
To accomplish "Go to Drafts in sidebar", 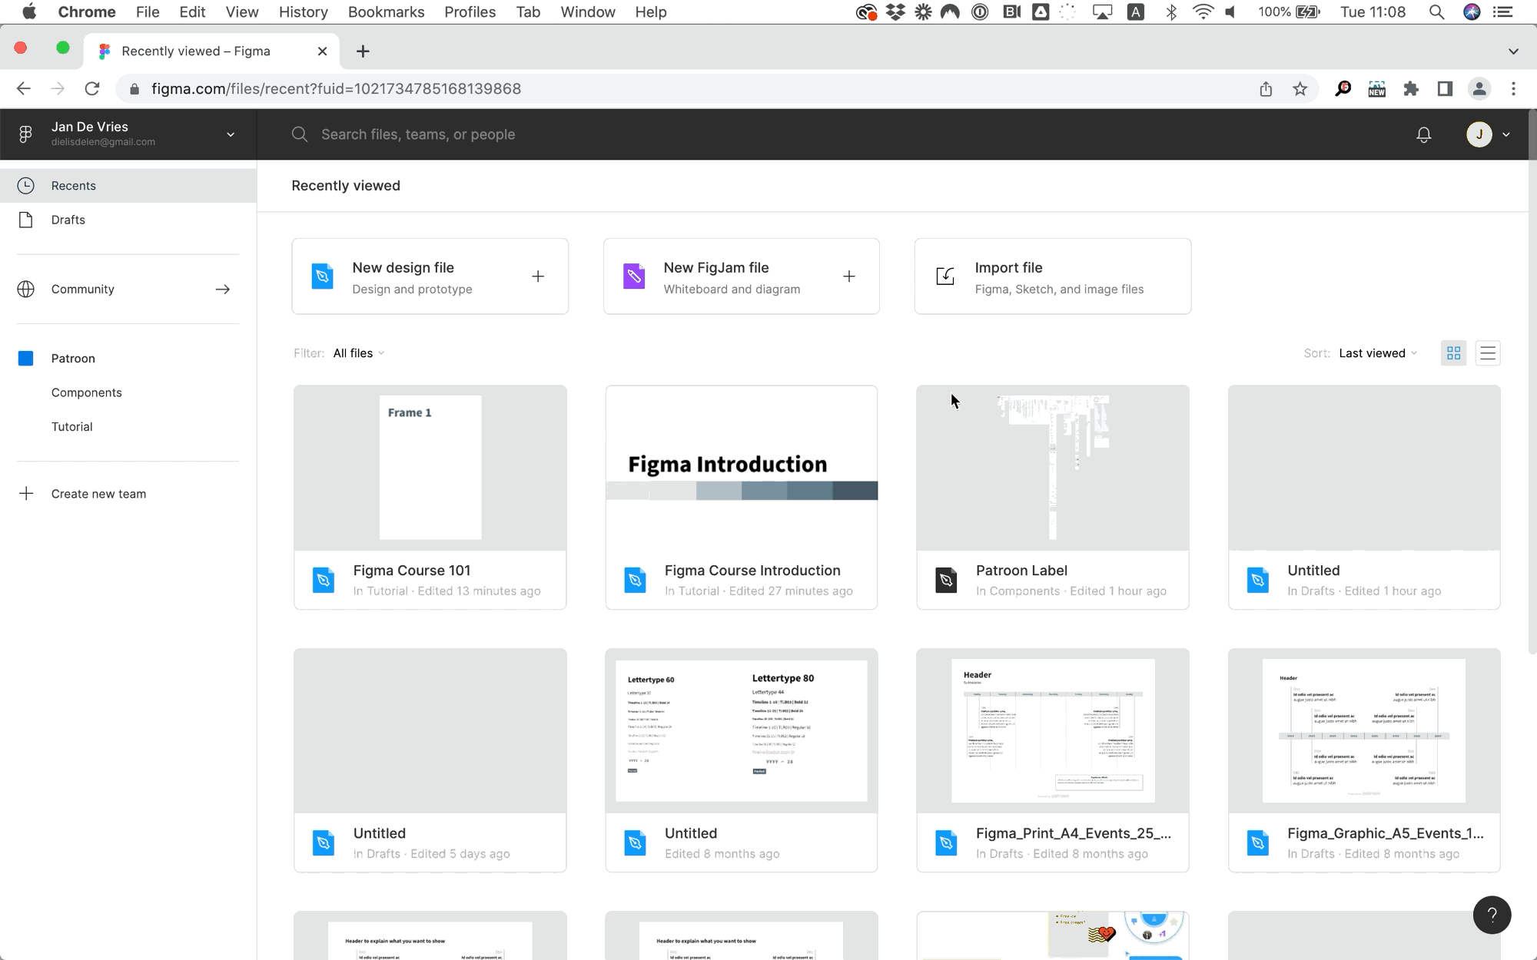I will pyautogui.click(x=128, y=220).
